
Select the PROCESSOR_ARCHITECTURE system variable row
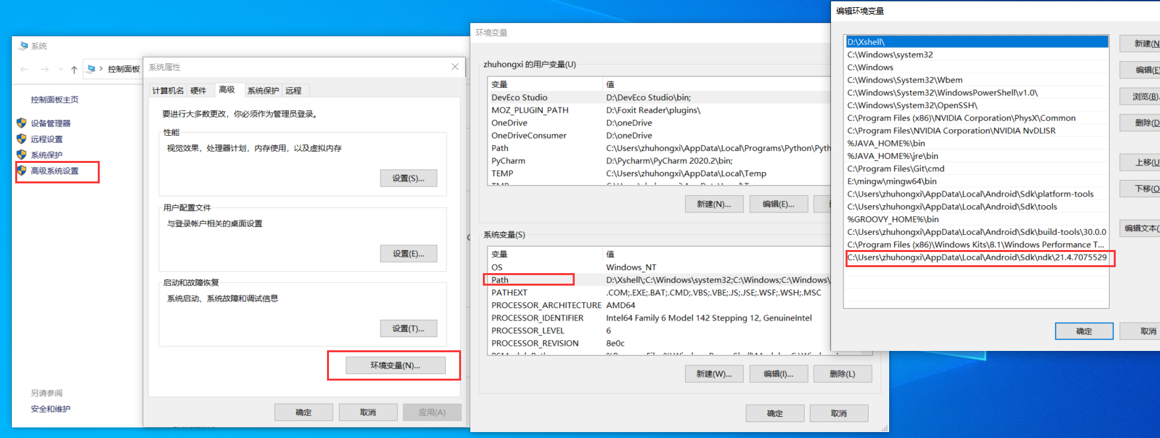click(659, 305)
